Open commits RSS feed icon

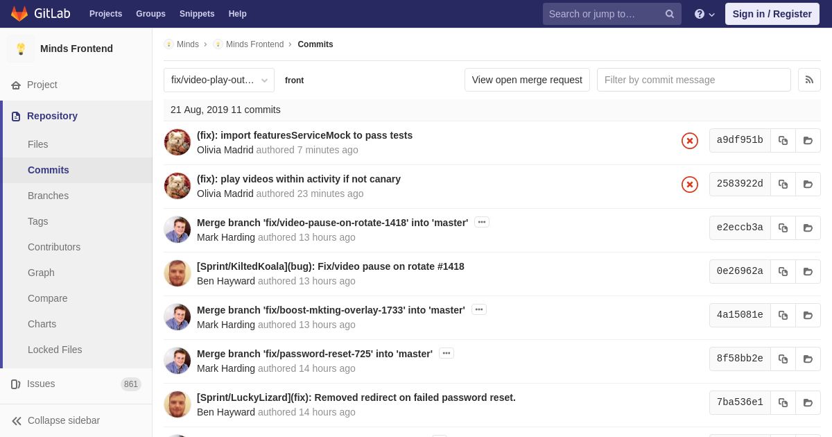point(809,80)
